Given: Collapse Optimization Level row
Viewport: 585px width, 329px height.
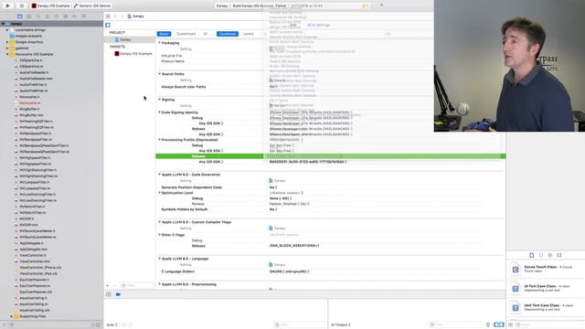Looking at the screenshot, I should [159, 193].
